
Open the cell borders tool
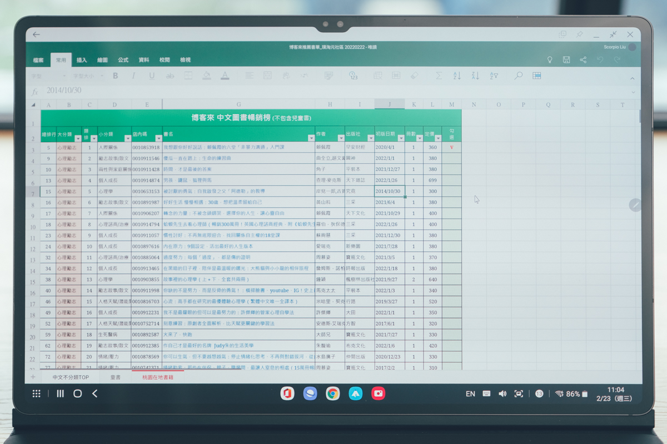pos(188,75)
